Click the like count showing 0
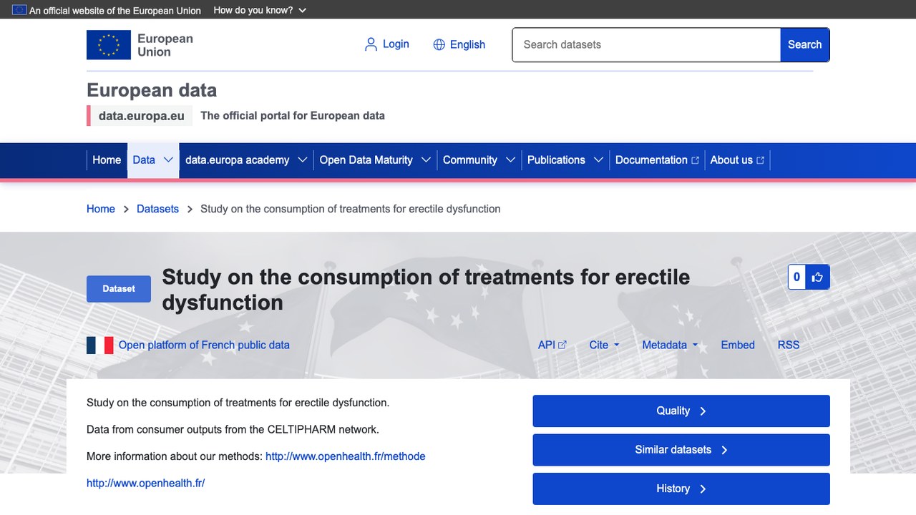916x515 pixels. 797,278
